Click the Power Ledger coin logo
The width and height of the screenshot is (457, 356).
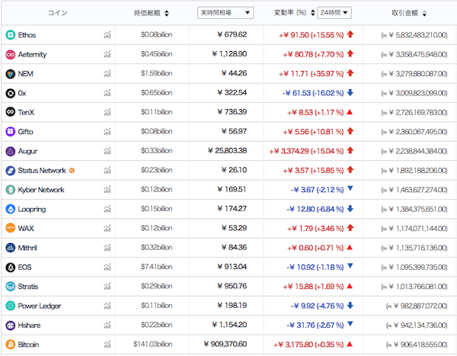pos(10,306)
